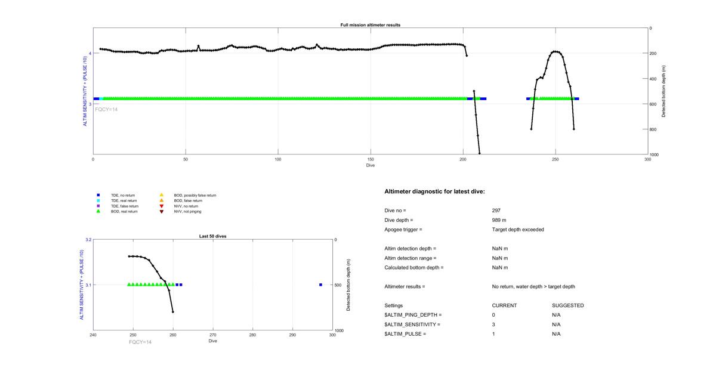
Task: Click the x-axis tick 270 on Last 50 dives chart
Action: click(x=212, y=335)
